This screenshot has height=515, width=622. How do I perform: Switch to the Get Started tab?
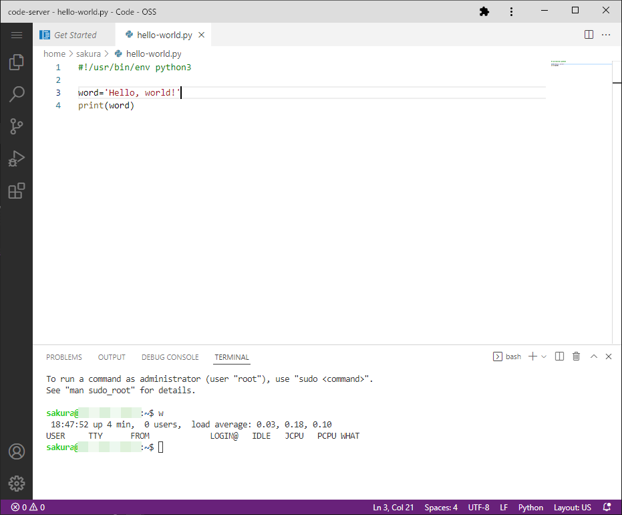(x=74, y=35)
